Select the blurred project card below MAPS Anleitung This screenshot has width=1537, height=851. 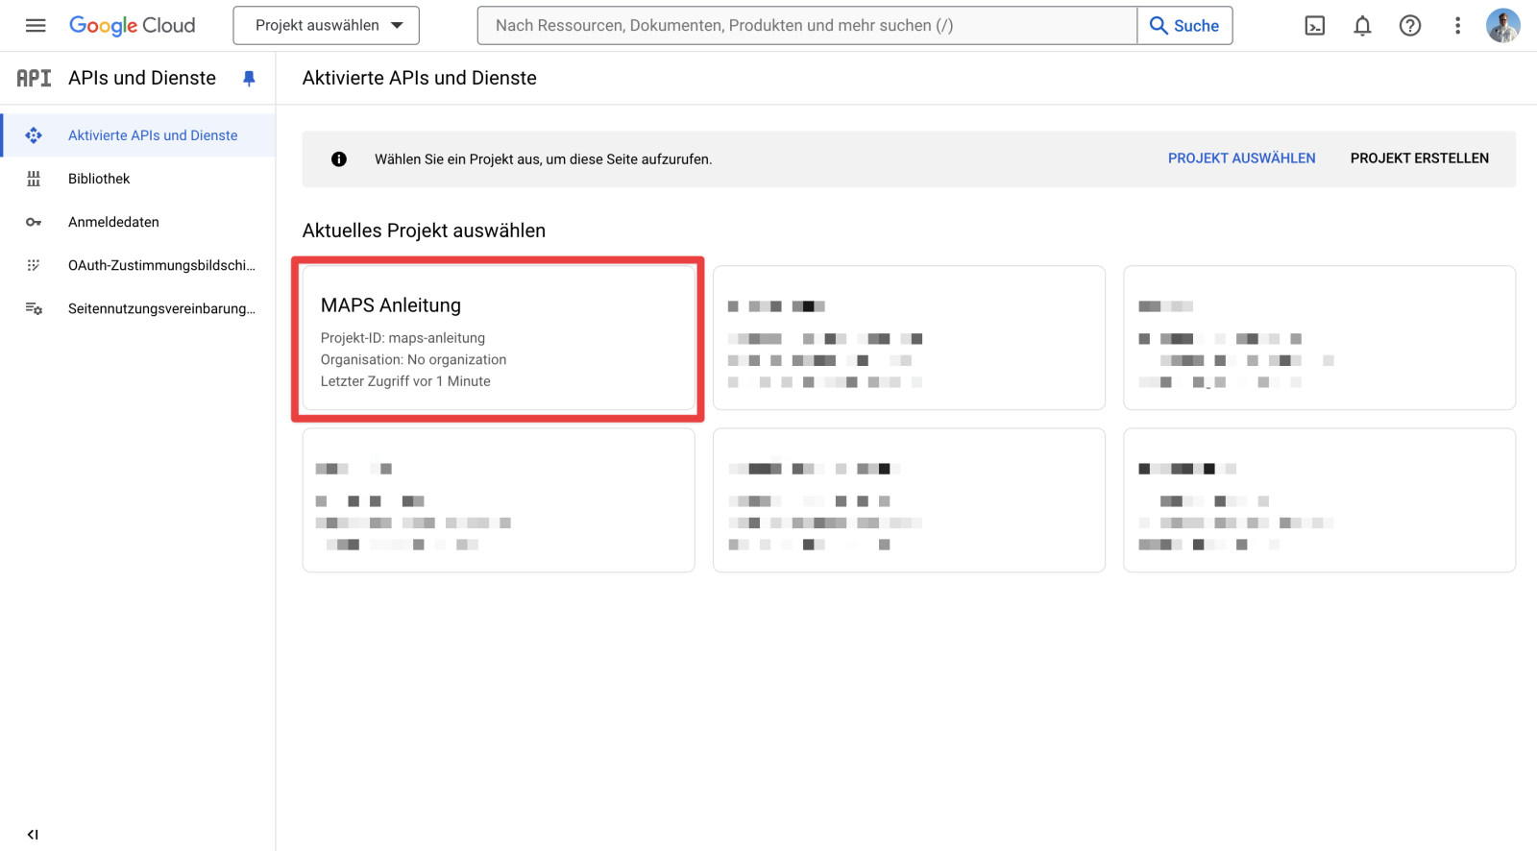click(x=499, y=500)
